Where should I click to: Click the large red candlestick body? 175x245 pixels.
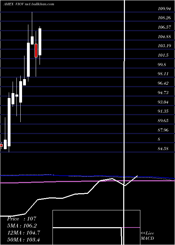[36, 50]
